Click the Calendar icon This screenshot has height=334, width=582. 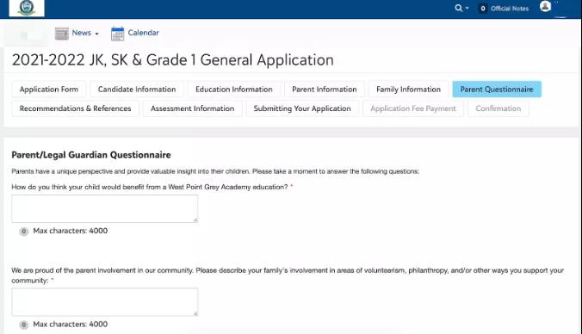118,34
